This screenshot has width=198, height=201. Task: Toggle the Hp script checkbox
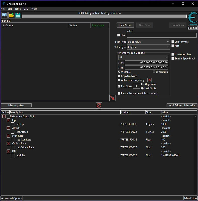coord(8,120)
